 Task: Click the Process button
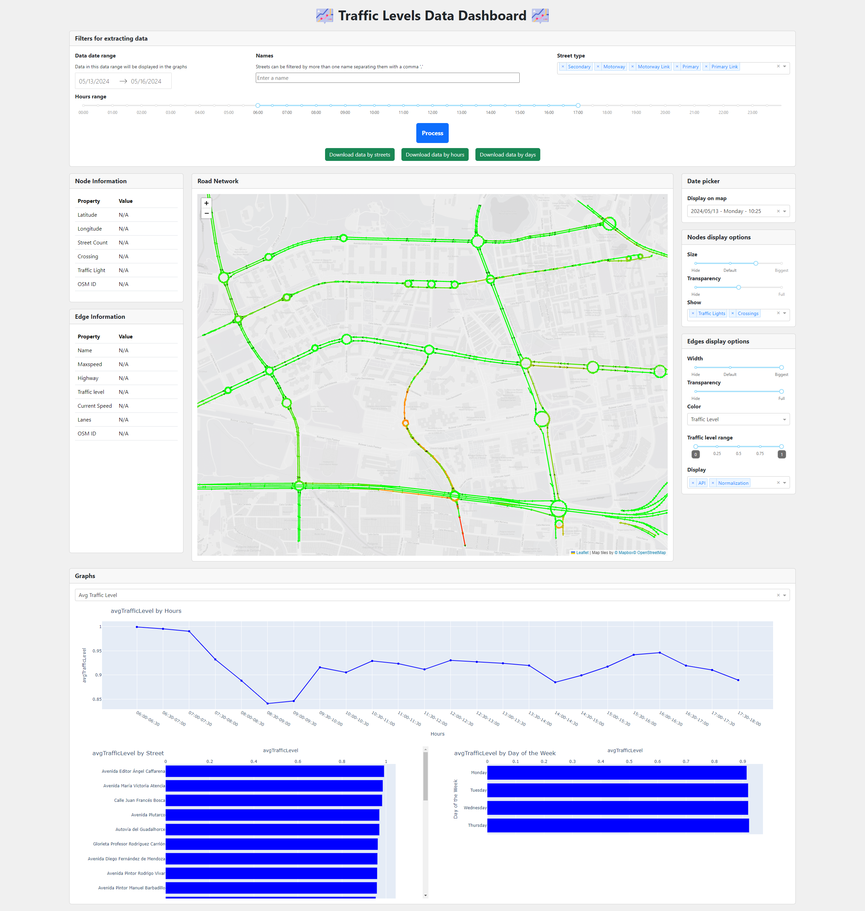(432, 133)
